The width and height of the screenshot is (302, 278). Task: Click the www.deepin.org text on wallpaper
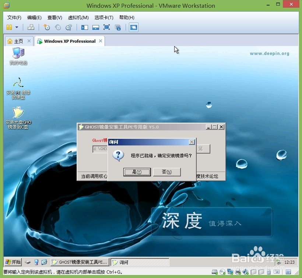point(270,53)
